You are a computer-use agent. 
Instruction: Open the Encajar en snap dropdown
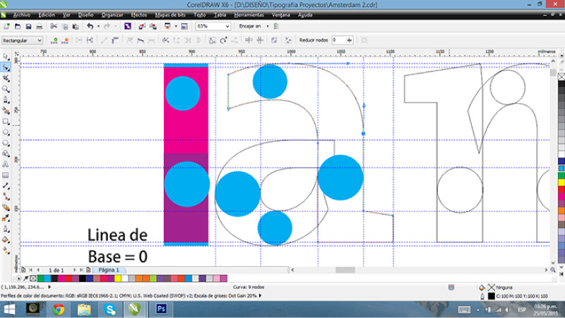pos(267,26)
